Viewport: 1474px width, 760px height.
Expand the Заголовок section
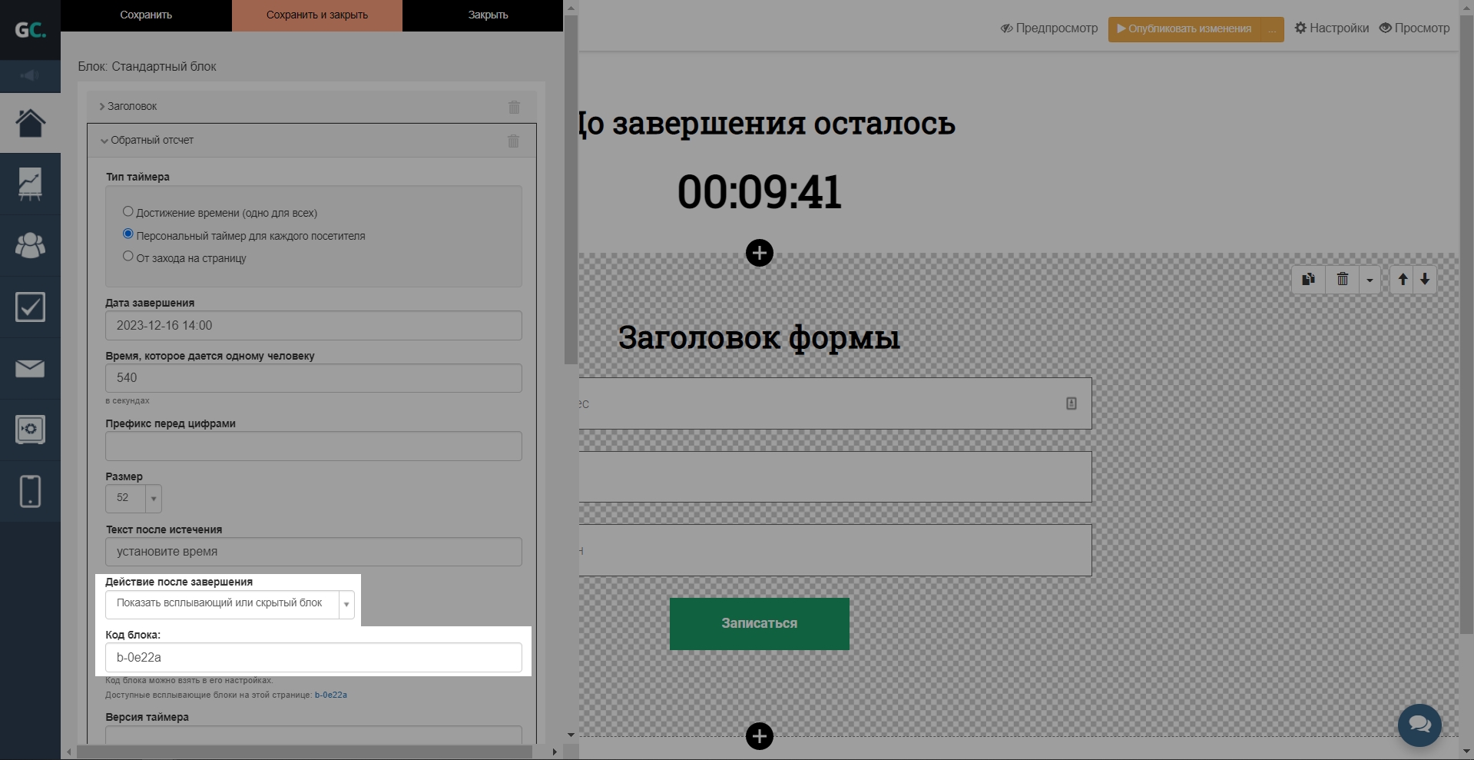(x=132, y=106)
